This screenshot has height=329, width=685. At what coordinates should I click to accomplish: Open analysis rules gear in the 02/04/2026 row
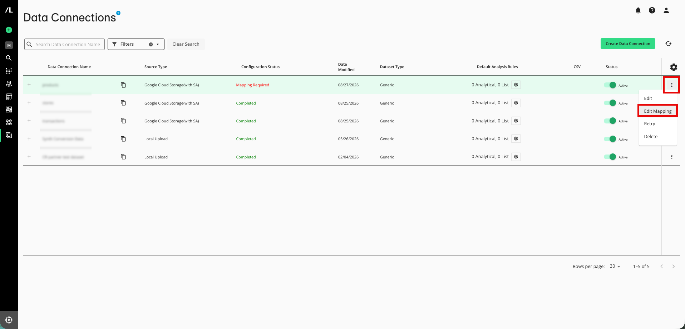pos(516,157)
